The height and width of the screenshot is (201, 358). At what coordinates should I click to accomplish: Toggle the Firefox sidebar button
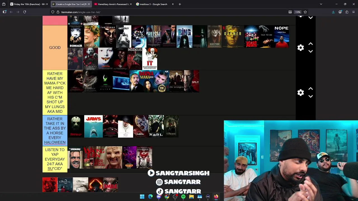click(x=4, y=12)
